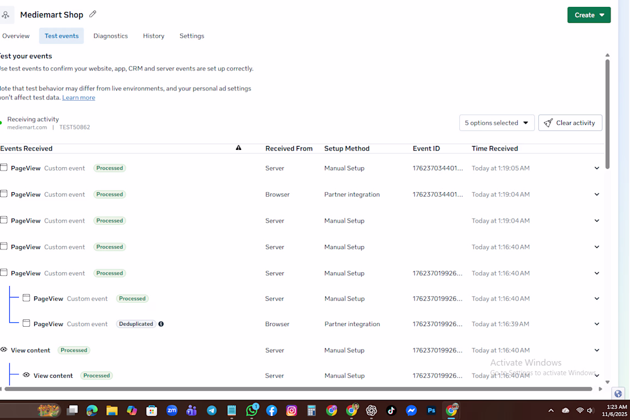
Task: Open Copilot from the taskbar
Action: [132, 410]
